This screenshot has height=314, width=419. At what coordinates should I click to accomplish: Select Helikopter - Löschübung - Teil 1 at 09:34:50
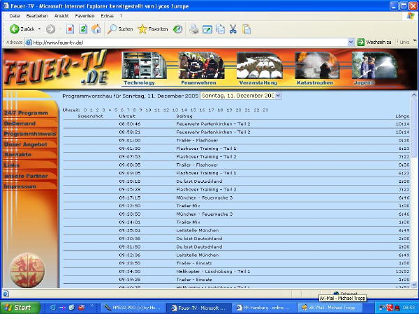point(237,271)
